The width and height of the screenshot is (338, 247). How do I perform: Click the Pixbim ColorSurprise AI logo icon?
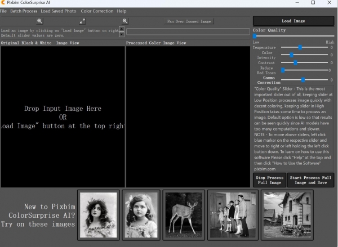(x=4, y=3)
